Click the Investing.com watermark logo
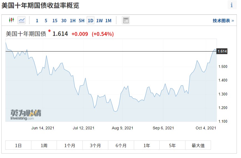 26,115
